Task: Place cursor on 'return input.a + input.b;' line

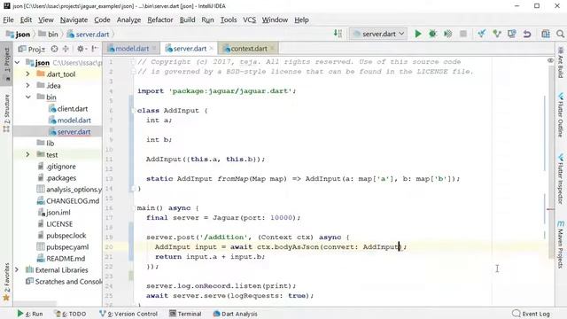Action: [x=210, y=256]
